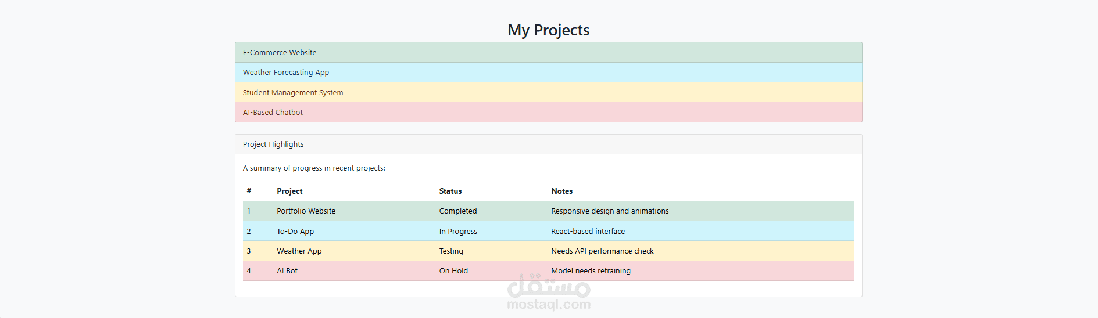Click the # column header
1098x318 pixels.
pyautogui.click(x=249, y=191)
